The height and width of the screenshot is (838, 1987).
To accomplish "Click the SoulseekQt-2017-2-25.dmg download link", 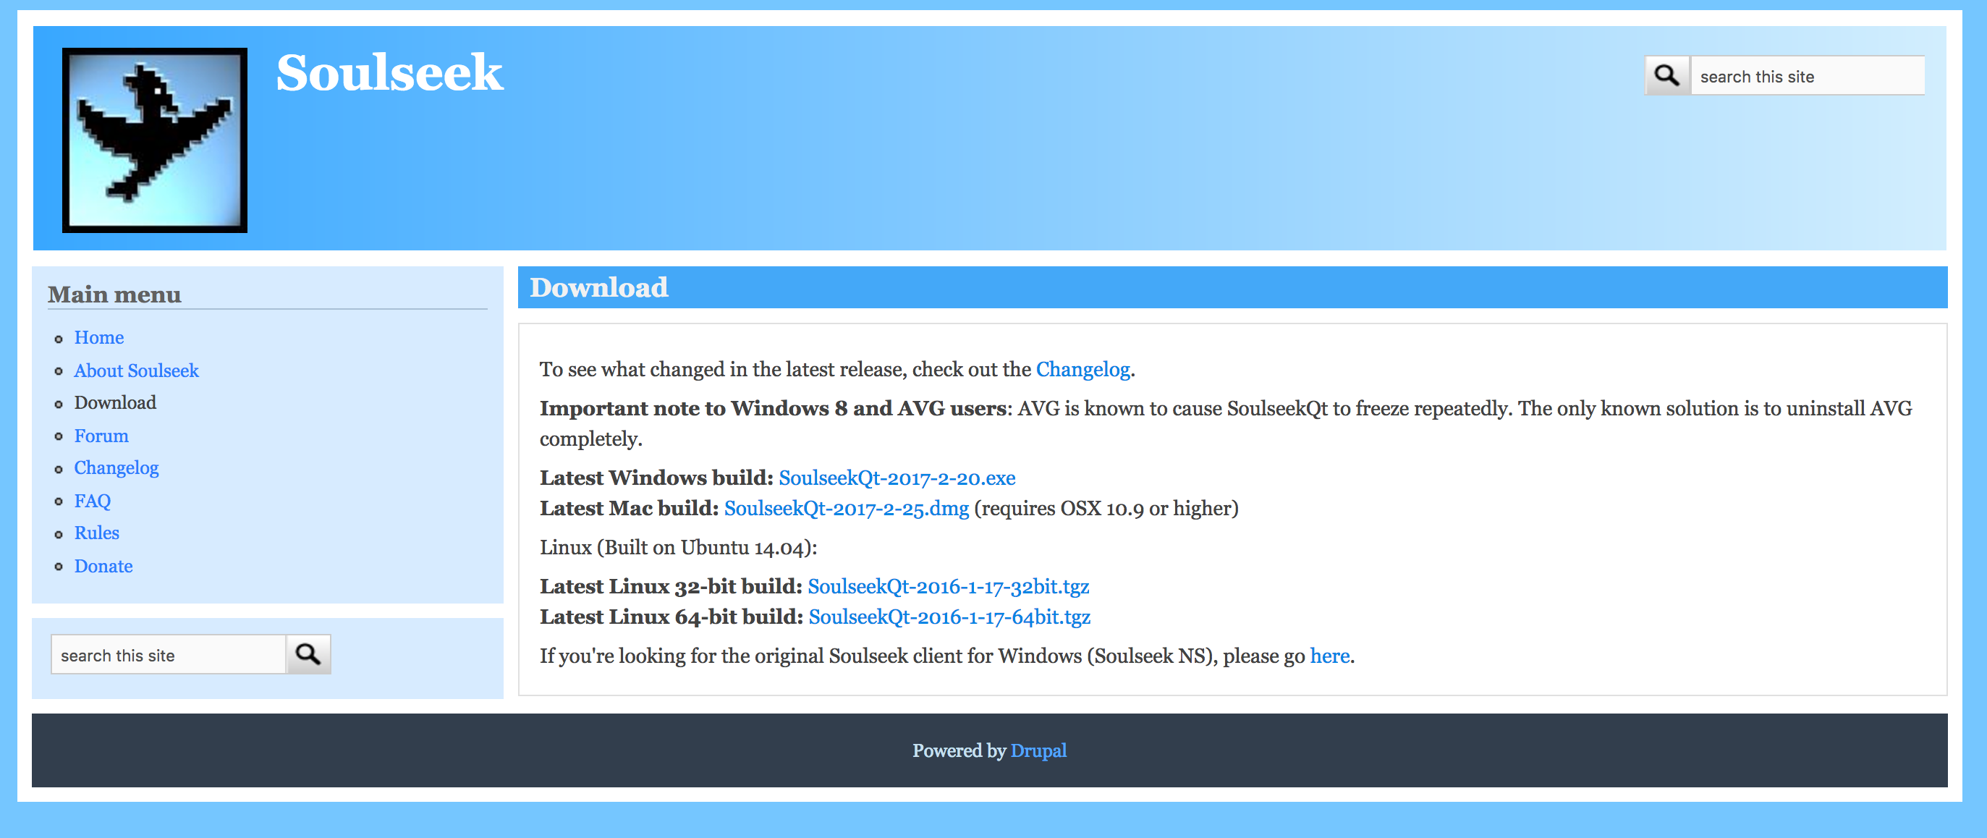I will click(847, 507).
